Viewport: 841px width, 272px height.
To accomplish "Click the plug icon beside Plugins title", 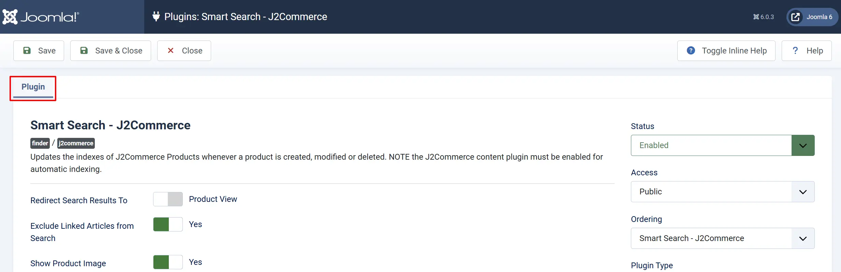I will pos(156,16).
